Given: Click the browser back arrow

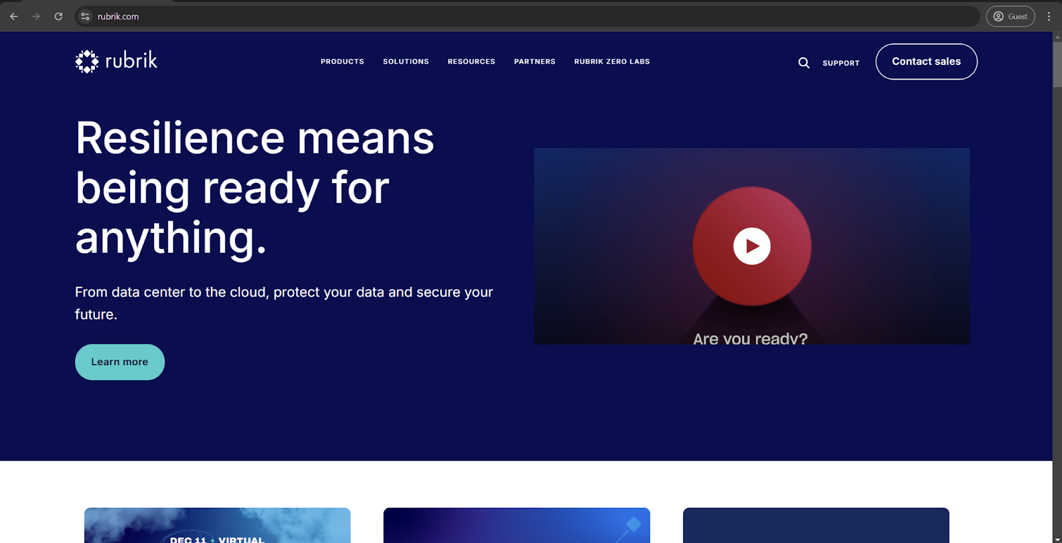Looking at the screenshot, I should (x=14, y=17).
